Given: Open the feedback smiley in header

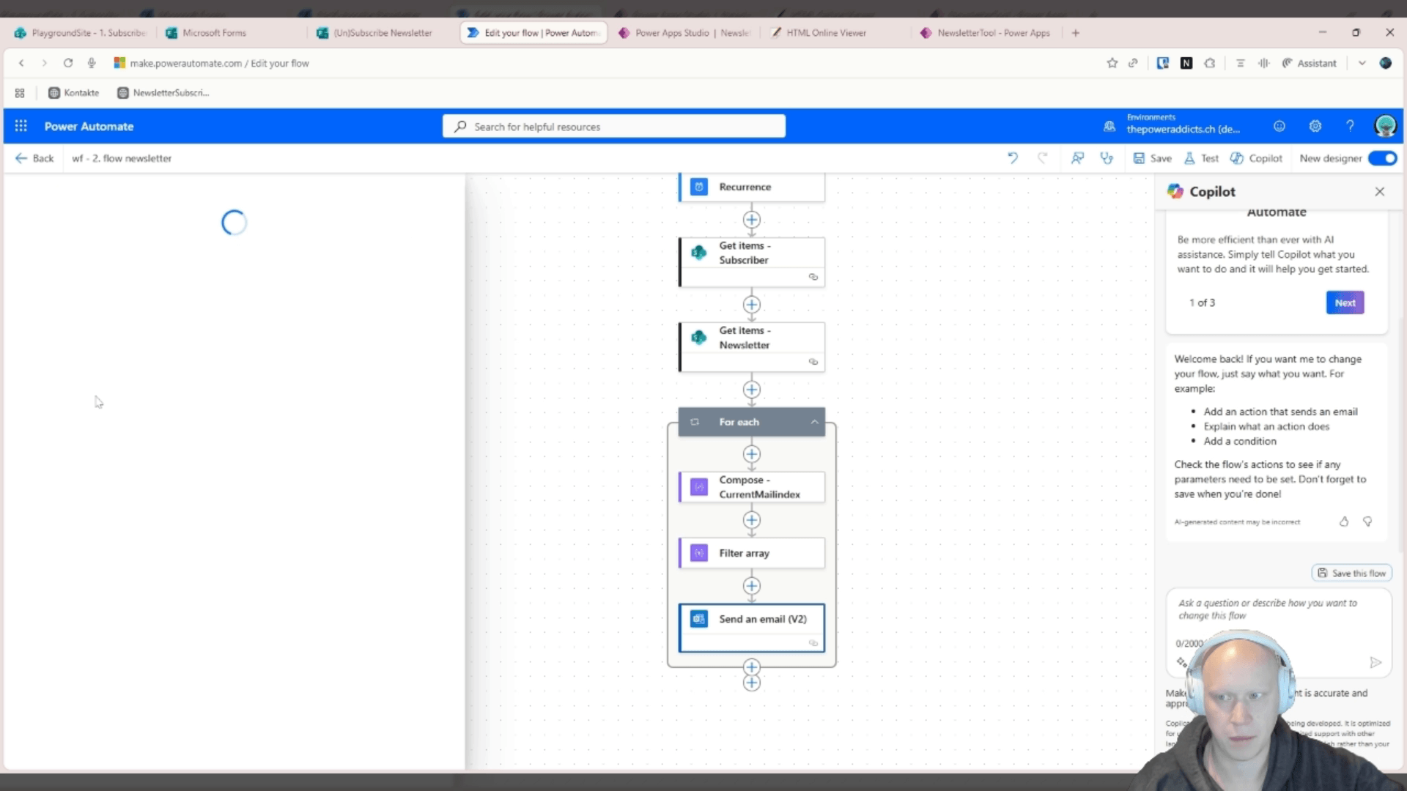Looking at the screenshot, I should [1279, 126].
